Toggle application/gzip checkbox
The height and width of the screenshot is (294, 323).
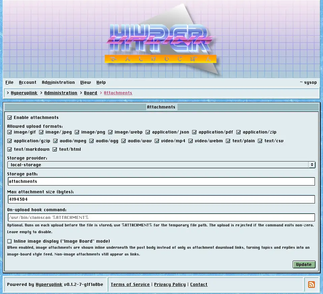click(9, 141)
